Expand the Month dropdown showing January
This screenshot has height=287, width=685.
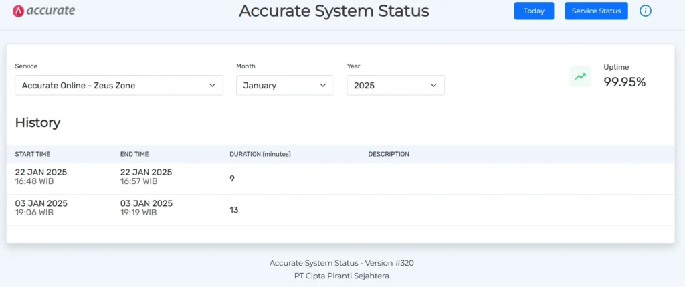(285, 85)
